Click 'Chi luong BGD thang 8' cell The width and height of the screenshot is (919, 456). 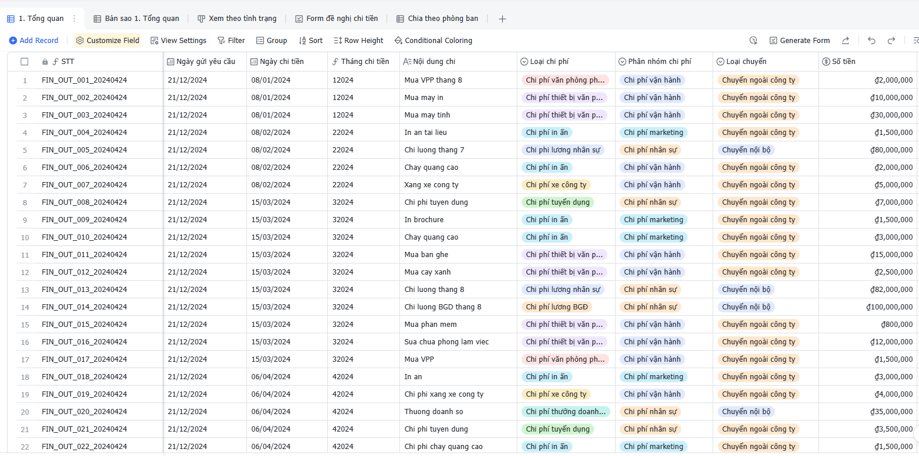click(x=458, y=307)
